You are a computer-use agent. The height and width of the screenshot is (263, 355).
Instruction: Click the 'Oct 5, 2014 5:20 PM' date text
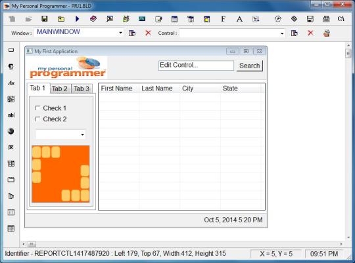[x=233, y=220]
